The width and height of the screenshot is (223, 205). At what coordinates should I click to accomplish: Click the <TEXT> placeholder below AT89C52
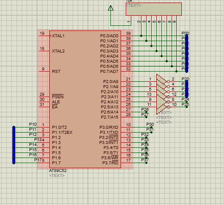[x=57, y=175]
